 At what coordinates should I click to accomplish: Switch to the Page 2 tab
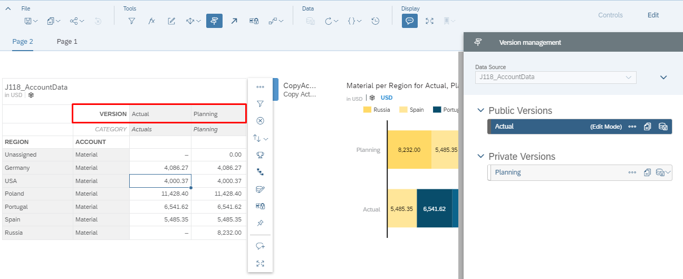pos(23,42)
